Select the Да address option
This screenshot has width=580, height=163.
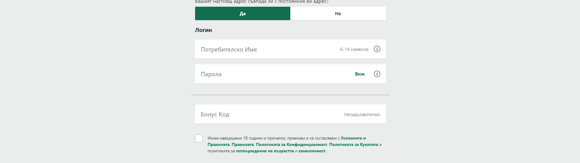(x=243, y=13)
